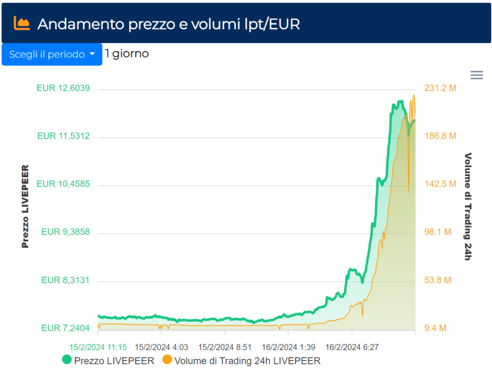
Task: Click the '16/2/2024 1:39' date label
Action: coord(288,347)
